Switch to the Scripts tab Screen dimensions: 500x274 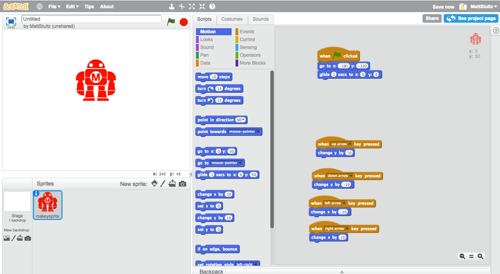(x=204, y=19)
